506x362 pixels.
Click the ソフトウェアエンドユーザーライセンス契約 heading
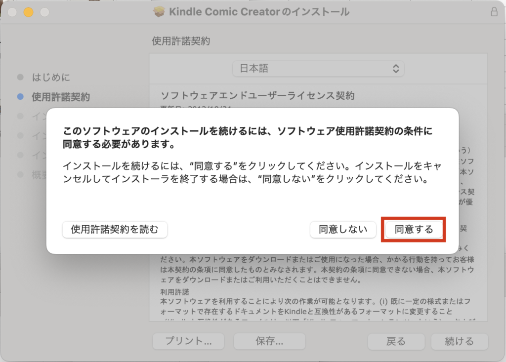[x=257, y=95]
